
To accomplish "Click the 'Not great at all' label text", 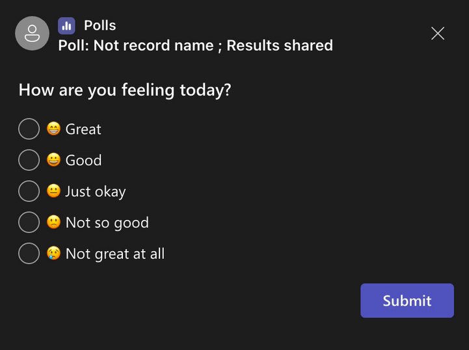I will [x=115, y=254].
